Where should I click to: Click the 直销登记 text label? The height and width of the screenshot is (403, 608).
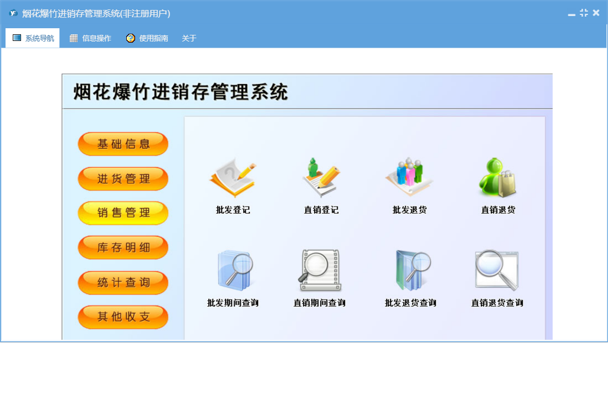coord(321,210)
